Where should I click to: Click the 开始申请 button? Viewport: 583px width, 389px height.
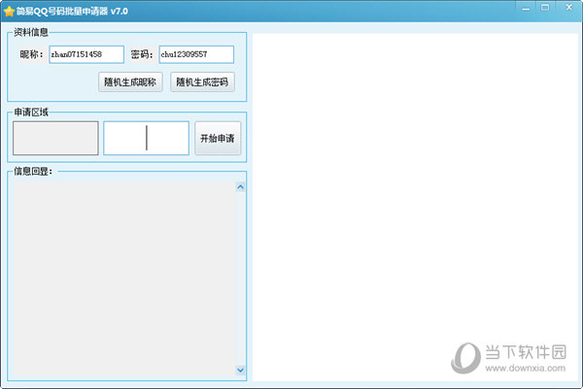click(218, 138)
